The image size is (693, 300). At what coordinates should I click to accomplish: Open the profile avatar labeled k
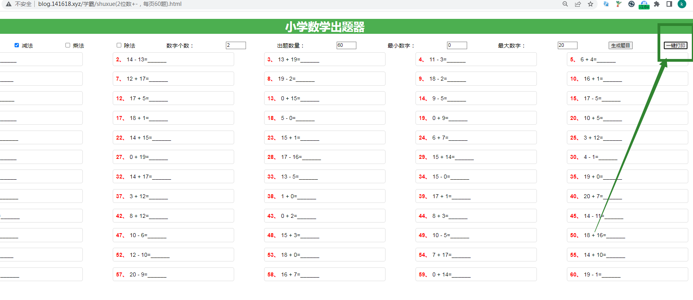(x=682, y=4)
